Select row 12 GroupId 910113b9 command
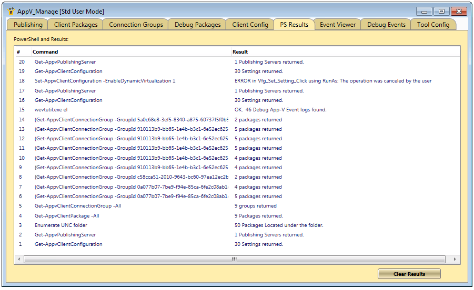Image resolution: width=474 pixels, height=290 pixels. point(132,139)
